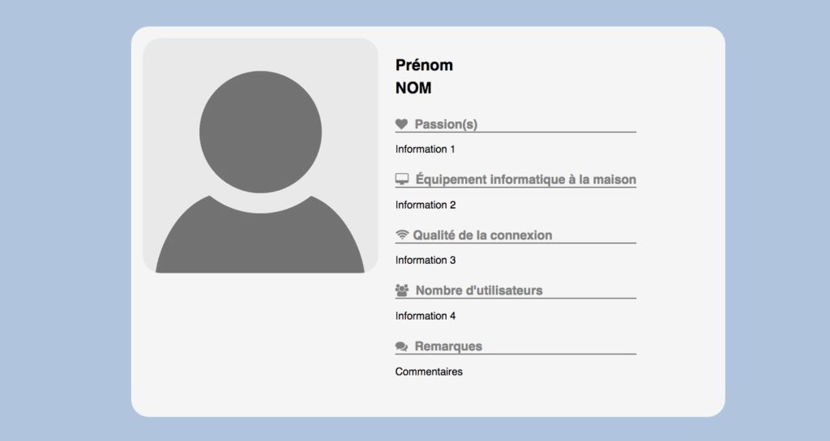Click the monitor icon beside Équipement informatique
This screenshot has width=830, height=441.
[x=402, y=179]
